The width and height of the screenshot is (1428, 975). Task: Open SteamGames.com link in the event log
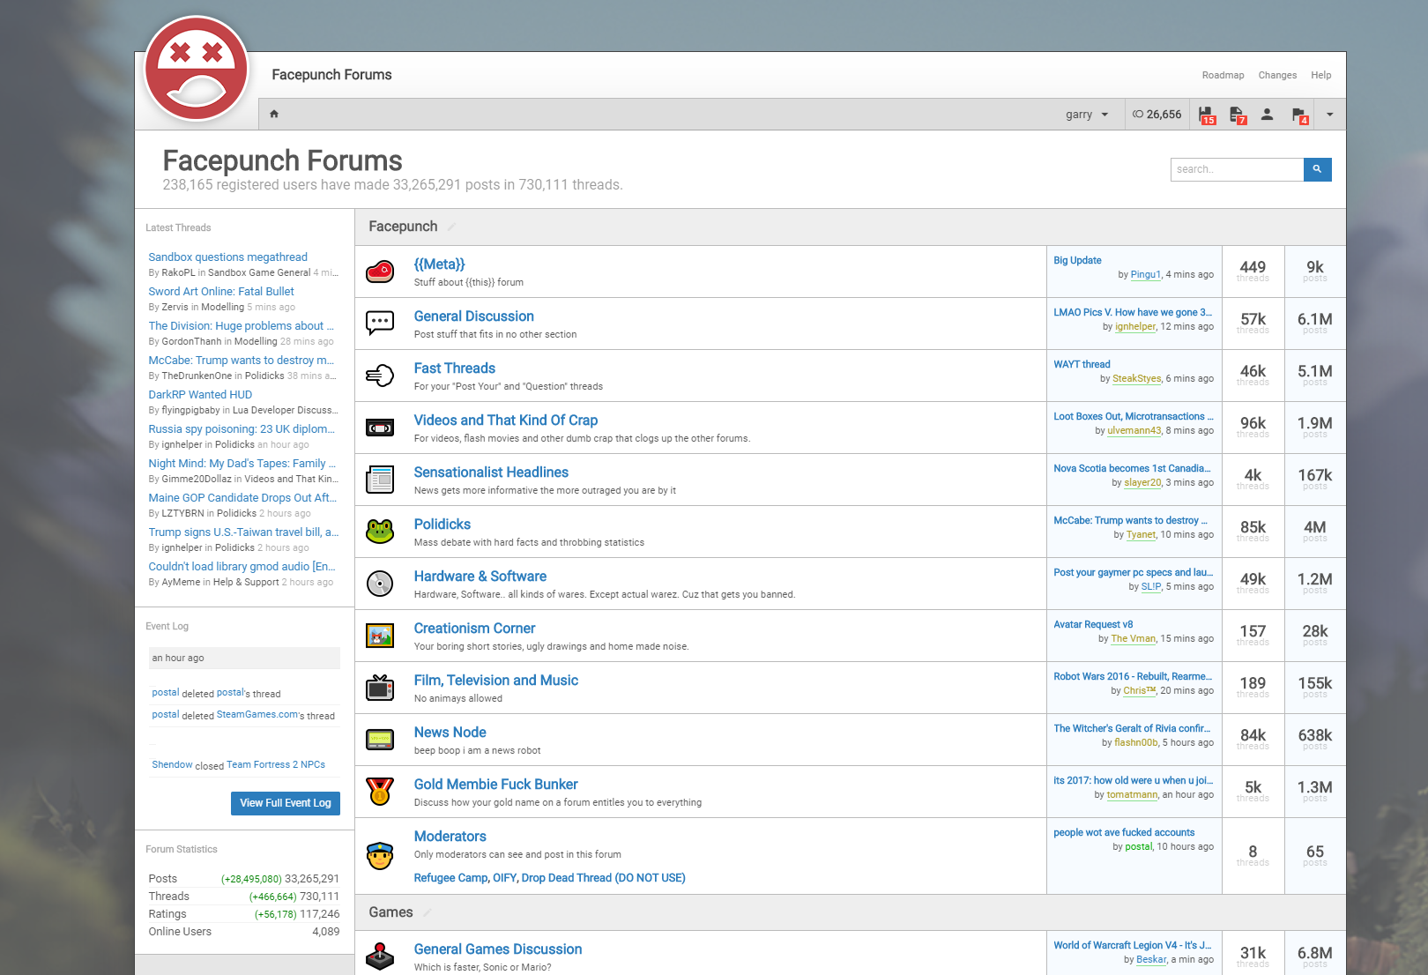(257, 715)
